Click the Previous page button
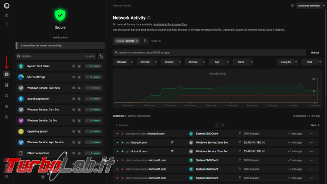Screen dimensions: 327x184 [122, 125]
